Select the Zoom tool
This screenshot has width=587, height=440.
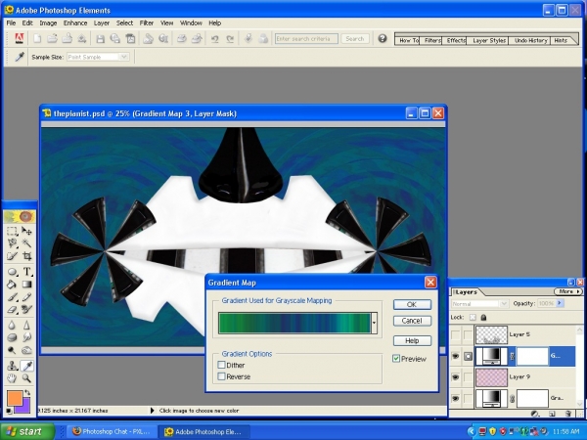click(26, 378)
